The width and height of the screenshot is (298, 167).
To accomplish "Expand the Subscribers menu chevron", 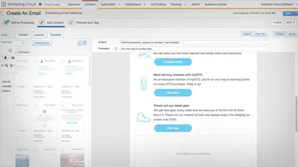I will click(x=119, y=4).
